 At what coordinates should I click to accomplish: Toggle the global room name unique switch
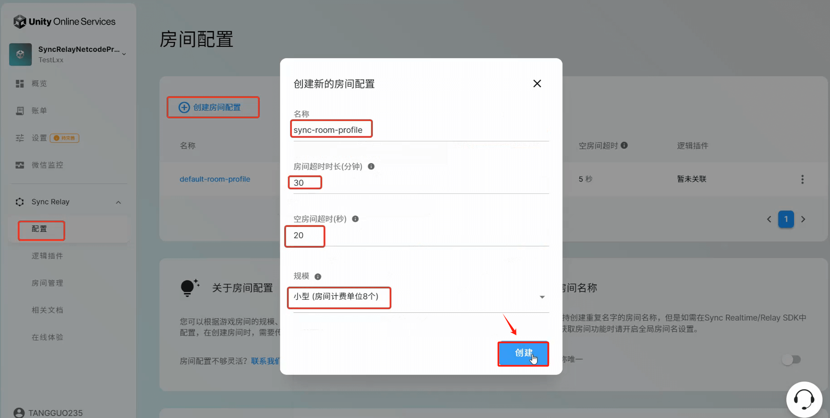(791, 359)
